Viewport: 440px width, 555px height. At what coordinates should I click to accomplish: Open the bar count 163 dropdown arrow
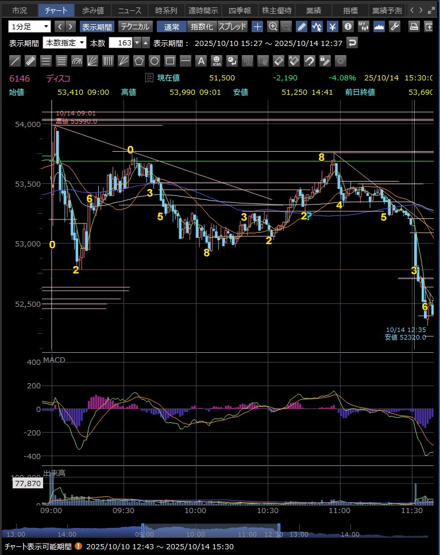point(137,43)
